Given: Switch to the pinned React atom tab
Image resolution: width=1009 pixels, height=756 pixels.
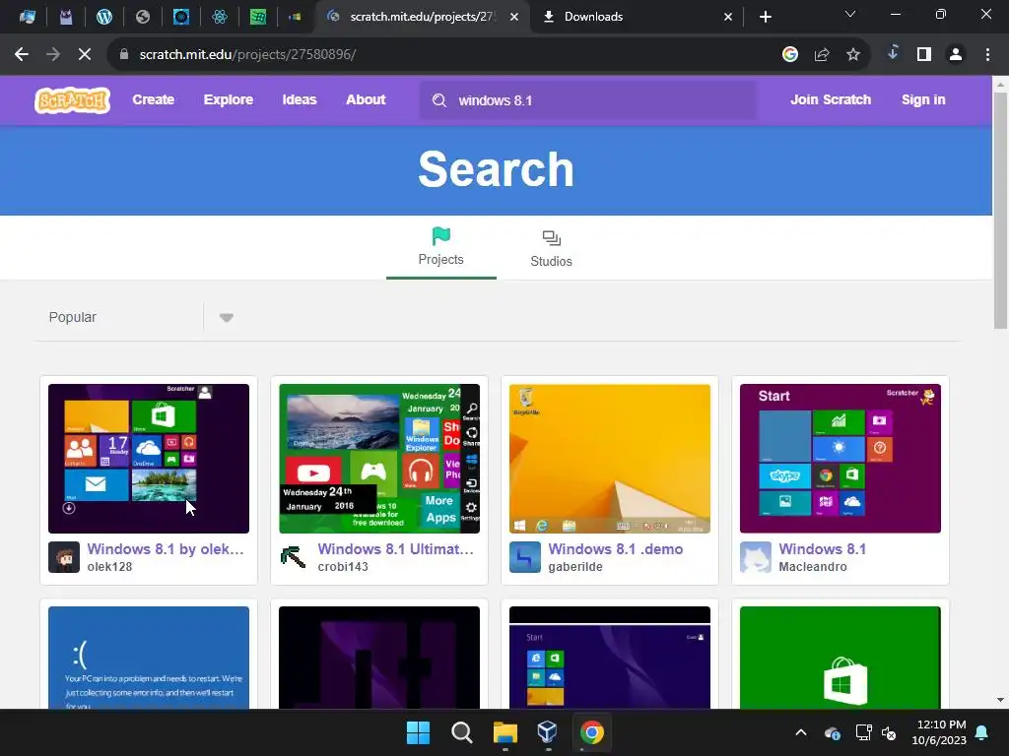Looking at the screenshot, I should pyautogui.click(x=220, y=17).
